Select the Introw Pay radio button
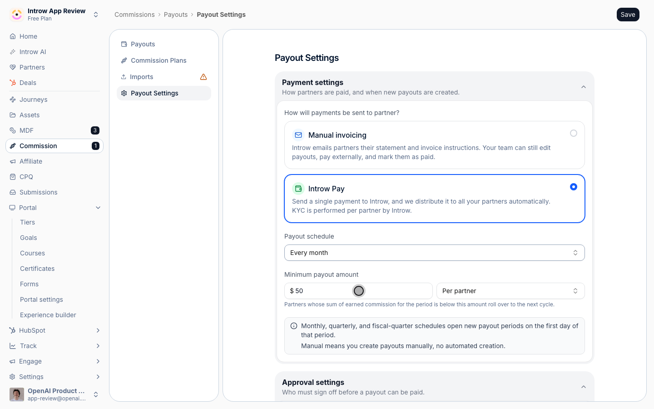Screen dimensions: 654x409 pos(574,187)
